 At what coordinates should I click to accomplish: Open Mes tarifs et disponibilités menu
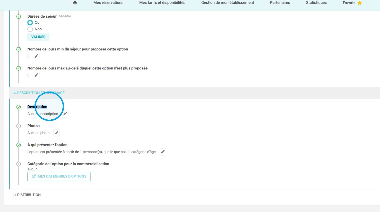[x=162, y=3]
